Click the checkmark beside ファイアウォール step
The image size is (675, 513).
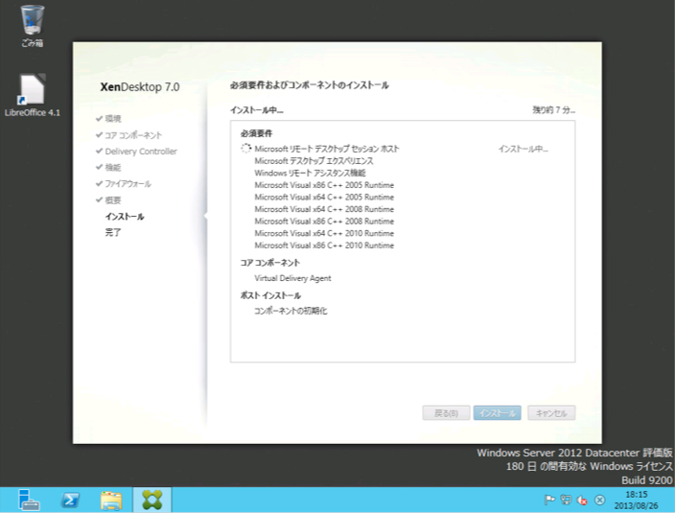[x=99, y=184]
